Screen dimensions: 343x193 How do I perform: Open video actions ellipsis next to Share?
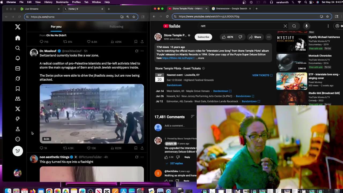click(269, 37)
